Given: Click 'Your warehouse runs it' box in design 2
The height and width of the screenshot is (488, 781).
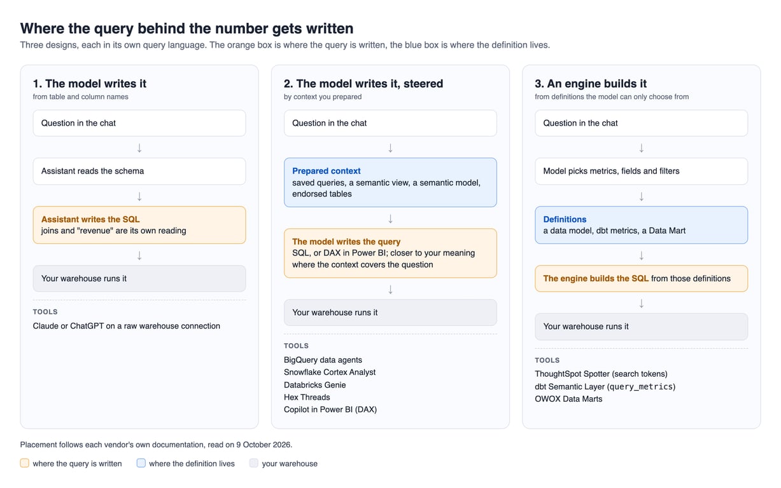Looking at the screenshot, I should tap(390, 313).
